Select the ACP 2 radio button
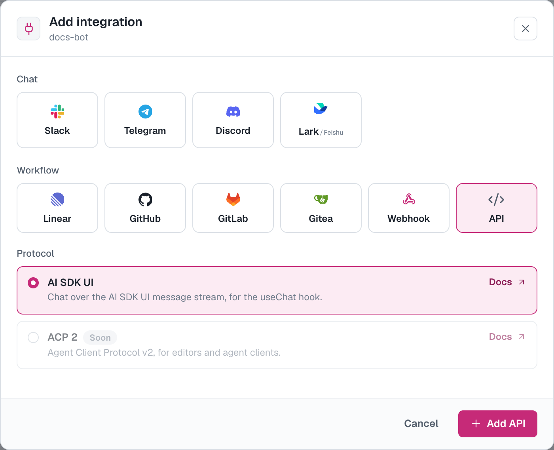 pyautogui.click(x=33, y=337)
